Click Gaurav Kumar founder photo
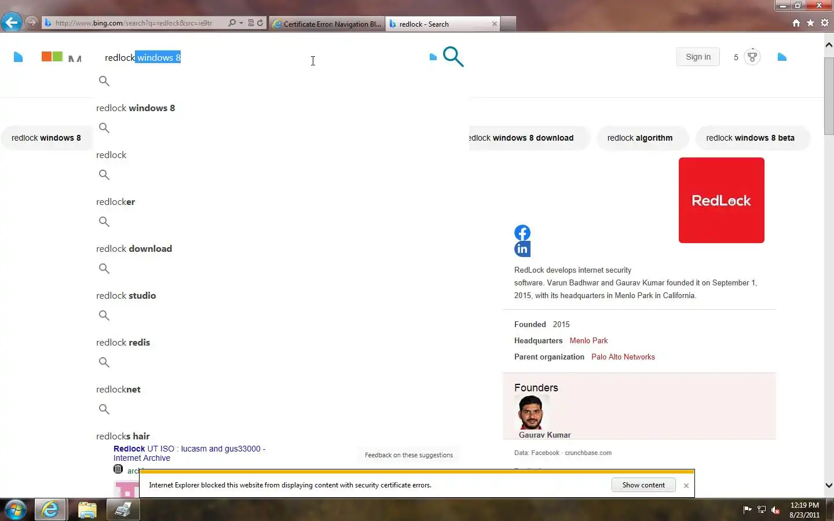The height and width of the screenshot is (521, 834). tap(531, 413)
